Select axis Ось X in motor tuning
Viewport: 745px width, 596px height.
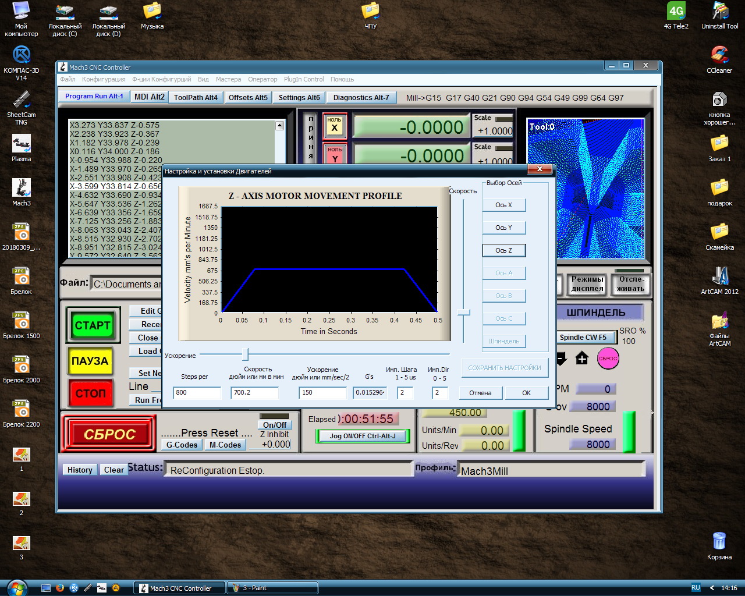(x=504, y=205)
